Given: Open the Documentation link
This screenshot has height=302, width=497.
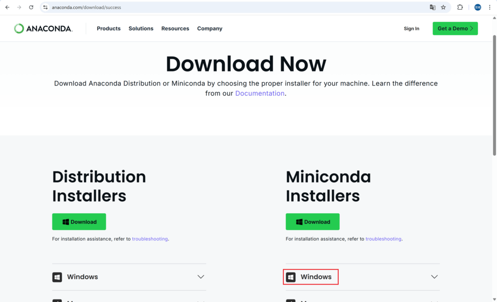Looking at the screenshot, I should (260, 93).
